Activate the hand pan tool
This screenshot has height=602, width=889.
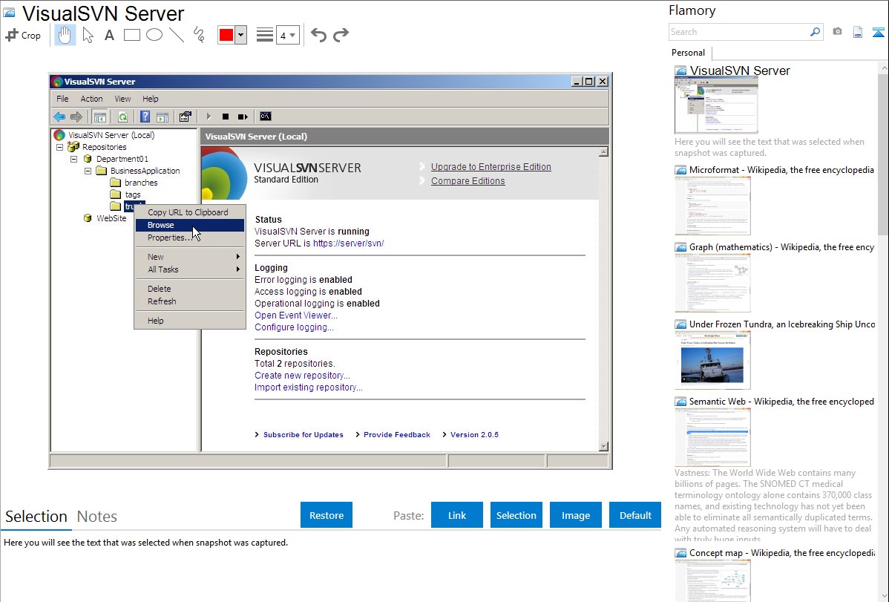(x=65, y=35)
